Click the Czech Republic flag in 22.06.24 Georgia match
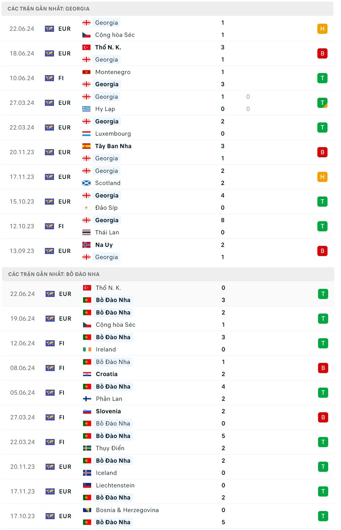341x530 pixels. (86, 35)
